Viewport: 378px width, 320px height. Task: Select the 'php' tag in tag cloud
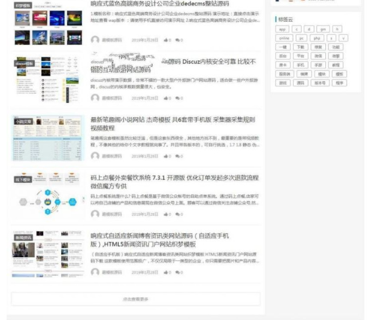(317, 38)
